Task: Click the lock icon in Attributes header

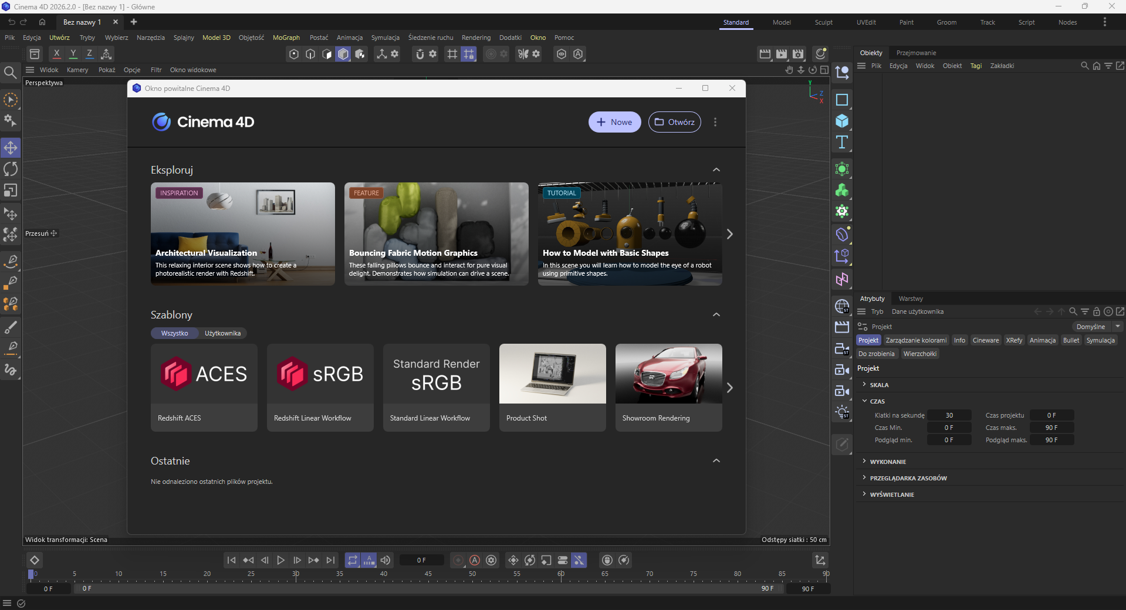Action: point(1097,311)
